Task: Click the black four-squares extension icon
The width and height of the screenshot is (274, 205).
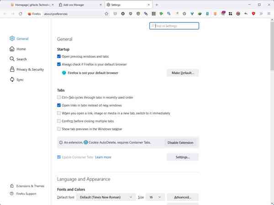Action: coord(230,14)
